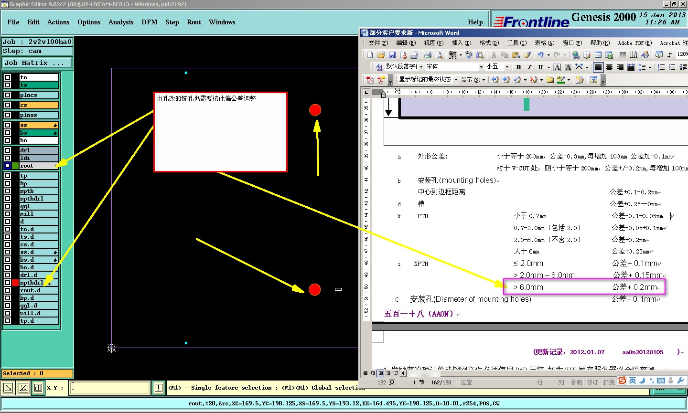
Task: Click the Cut scissors icon
Action: pos(494,55)
